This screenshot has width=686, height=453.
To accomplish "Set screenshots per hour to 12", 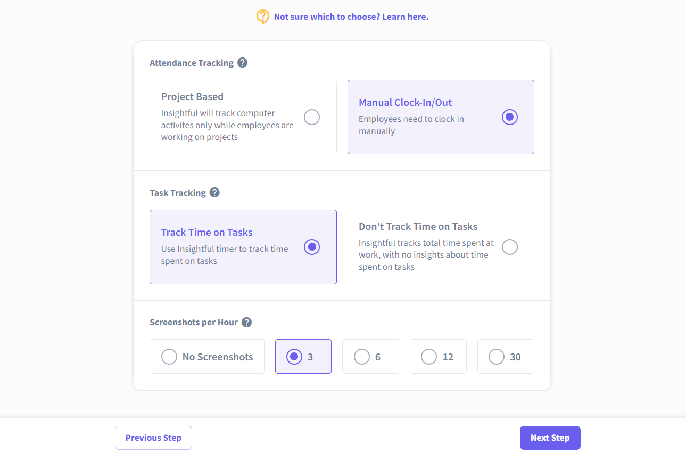I will click(429, 357).
